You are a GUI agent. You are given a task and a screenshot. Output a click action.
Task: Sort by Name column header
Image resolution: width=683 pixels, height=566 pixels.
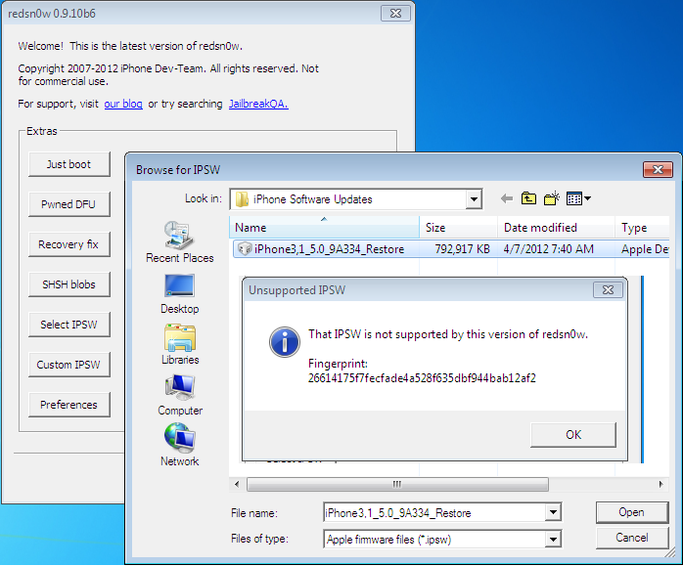tap(324, 227)
